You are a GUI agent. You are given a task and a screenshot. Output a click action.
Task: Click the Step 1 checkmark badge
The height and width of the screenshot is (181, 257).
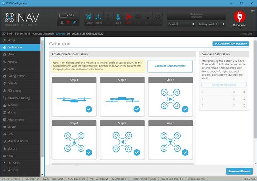pos(89,109)
